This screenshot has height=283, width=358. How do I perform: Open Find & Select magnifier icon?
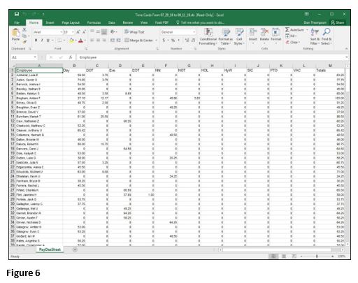327,31
